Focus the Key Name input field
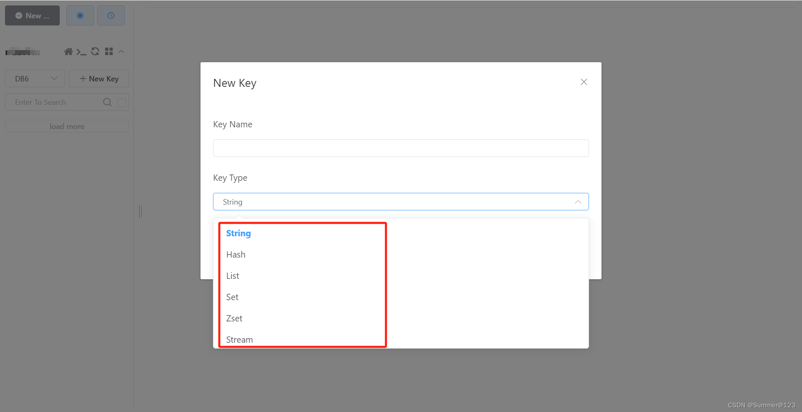This screenshot has width=802, height=412. pyautogui.click(x=401, y=148)
